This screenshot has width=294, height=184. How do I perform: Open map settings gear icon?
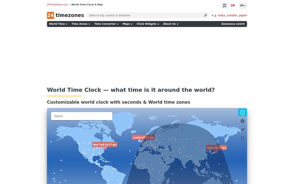tap(243, 121)
